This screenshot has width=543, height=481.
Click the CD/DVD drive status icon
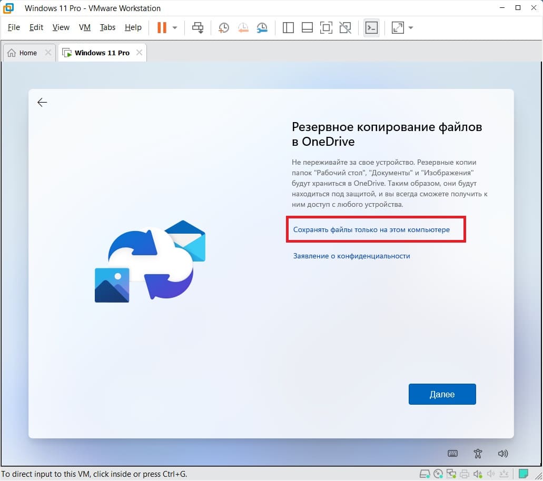[438, 474]
